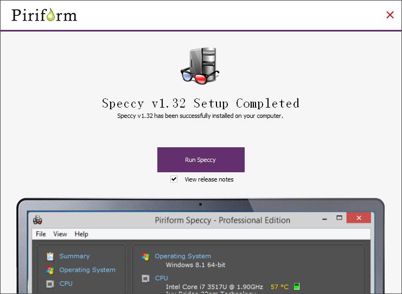The width and height of the screenshot is (402, 294).
Task: Click the Run Speccy button
Action: pos(201,160)
